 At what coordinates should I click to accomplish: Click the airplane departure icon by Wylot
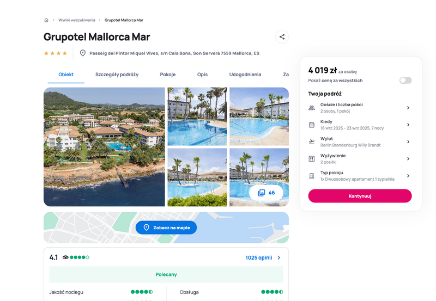pyautogui.click(x=312, y=142)
